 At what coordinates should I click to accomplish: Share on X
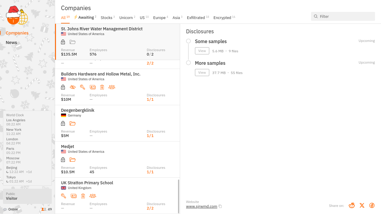[362, 205]
